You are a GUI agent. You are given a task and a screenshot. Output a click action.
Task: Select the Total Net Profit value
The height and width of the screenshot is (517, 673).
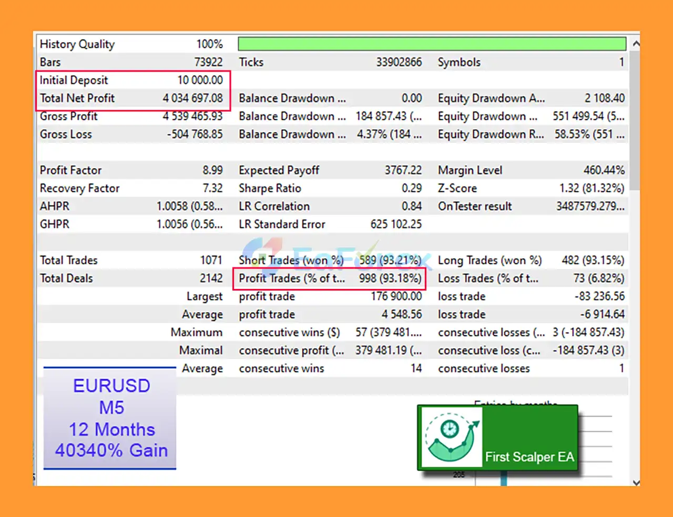point(192,98)
